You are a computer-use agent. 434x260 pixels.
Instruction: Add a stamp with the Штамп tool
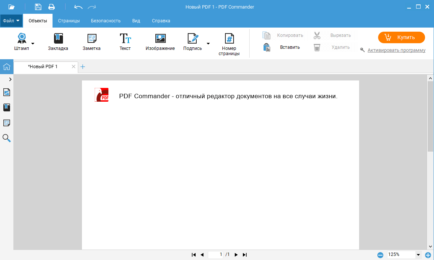pos(22,42)
